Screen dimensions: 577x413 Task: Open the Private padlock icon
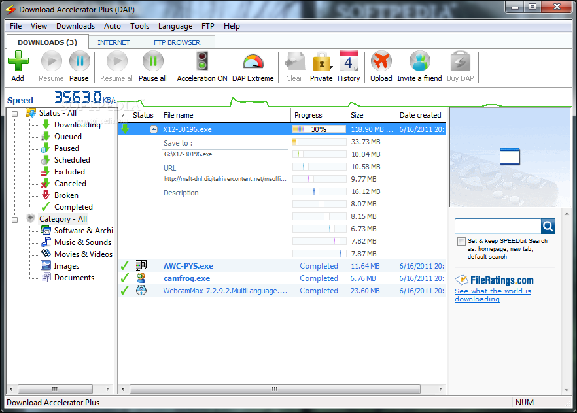pyautogui.click(x=321, y=62)
